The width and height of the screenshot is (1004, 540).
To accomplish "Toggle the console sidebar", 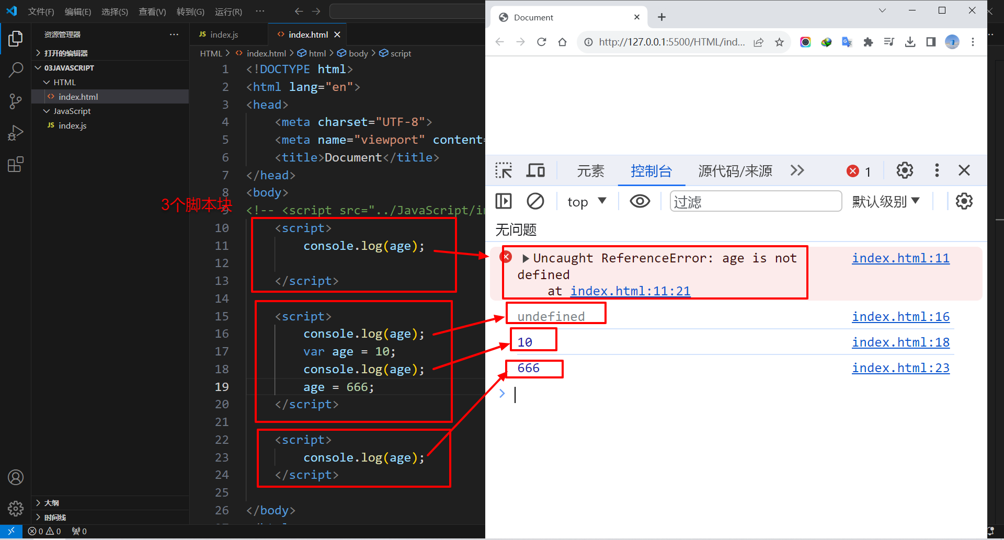I will click(x=504, y=201).
